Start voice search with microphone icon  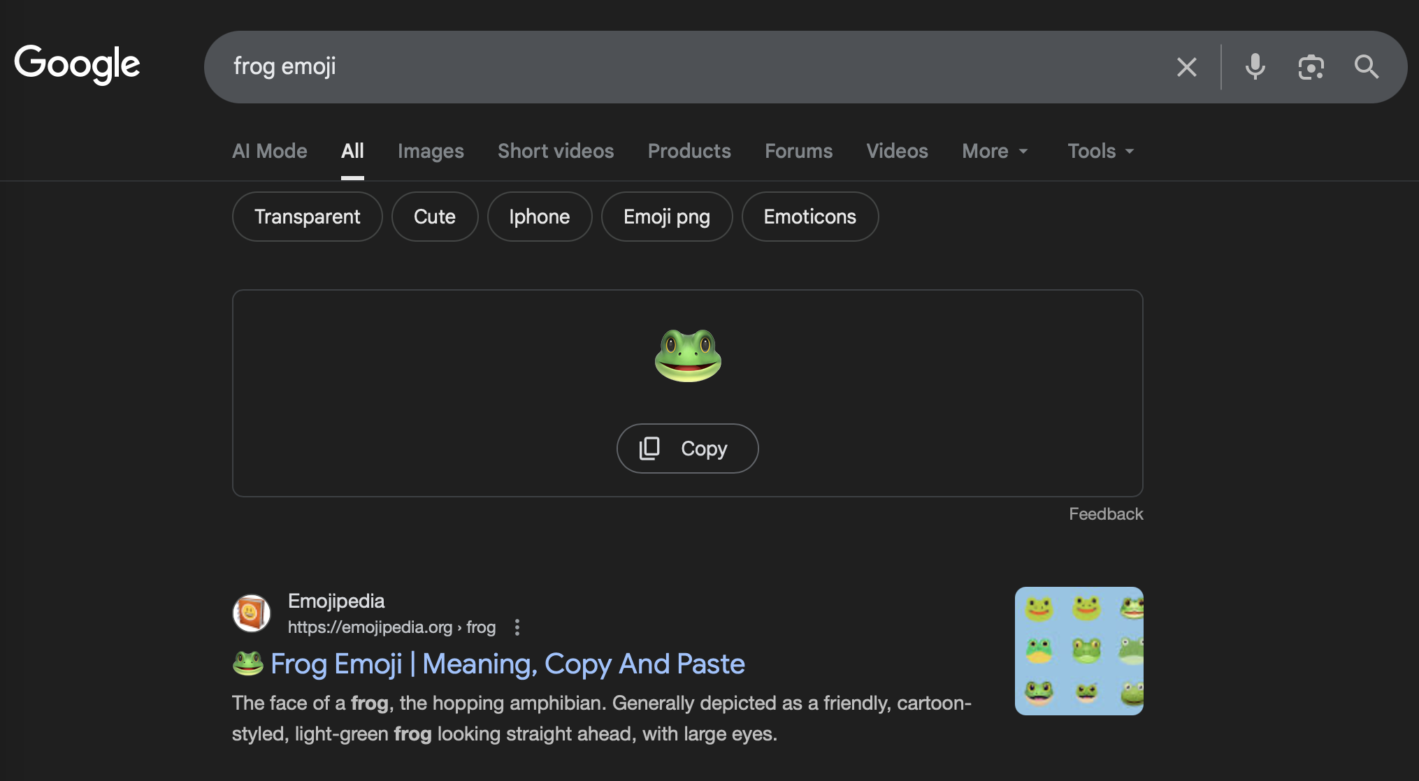pos(1255,67)
